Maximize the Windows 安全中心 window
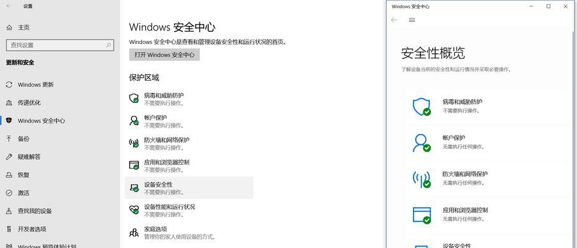 click(x=549, y=6)
